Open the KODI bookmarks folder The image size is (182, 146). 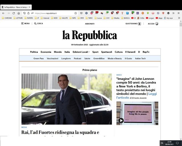tap(54, 18)
